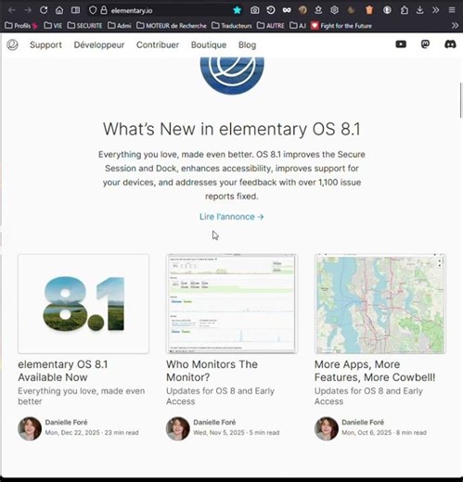This screenshot has height=482, width=463.
Task: Open tracking protection shield icon
Action: pos(93,10)
